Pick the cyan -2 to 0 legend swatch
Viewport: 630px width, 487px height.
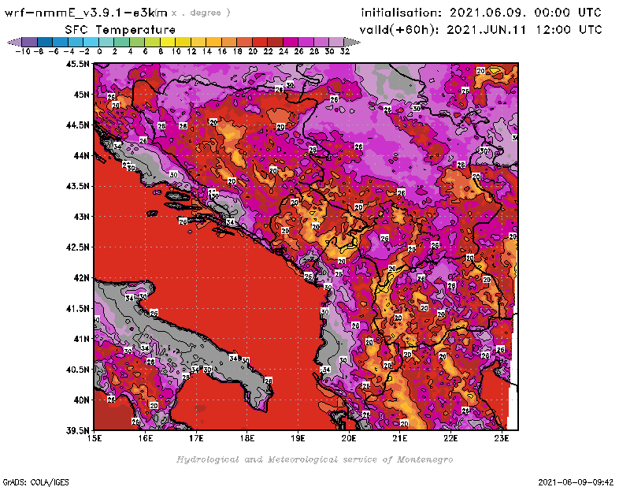91,42
